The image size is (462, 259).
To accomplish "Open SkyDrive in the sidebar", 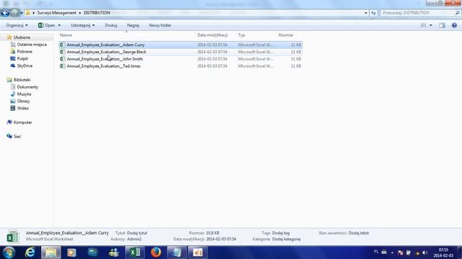I will [25, 65].
